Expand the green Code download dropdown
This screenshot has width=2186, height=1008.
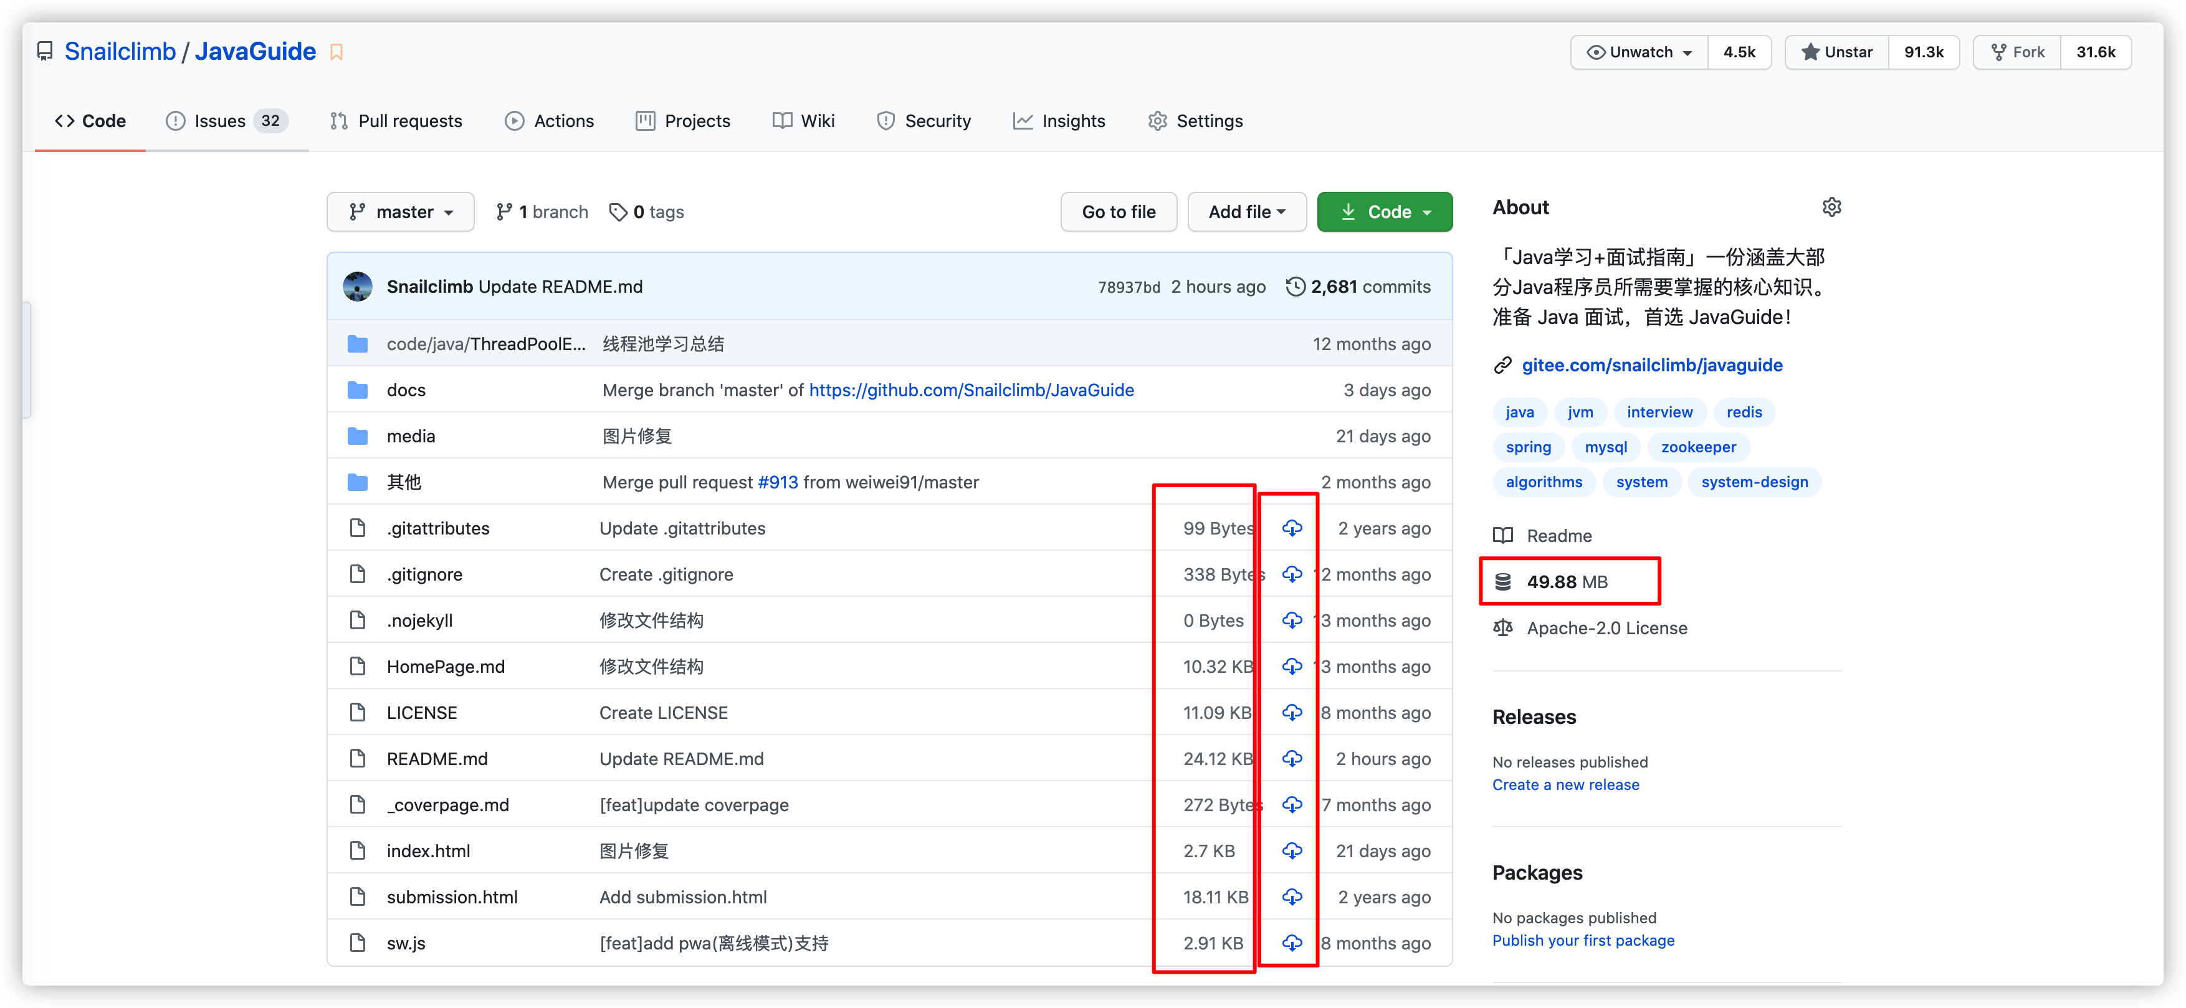click(1384, 212)
